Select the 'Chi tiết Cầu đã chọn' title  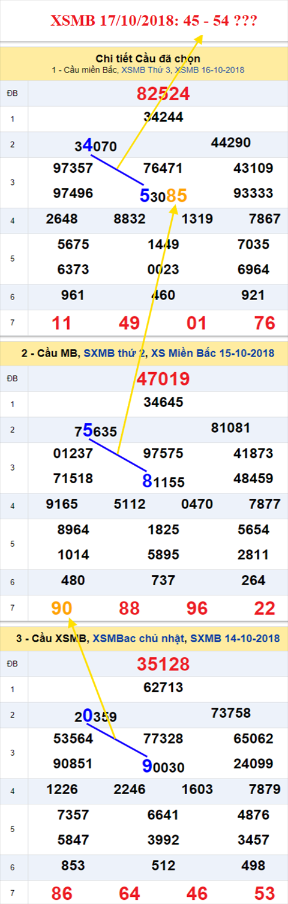click(x=148, y=58)
